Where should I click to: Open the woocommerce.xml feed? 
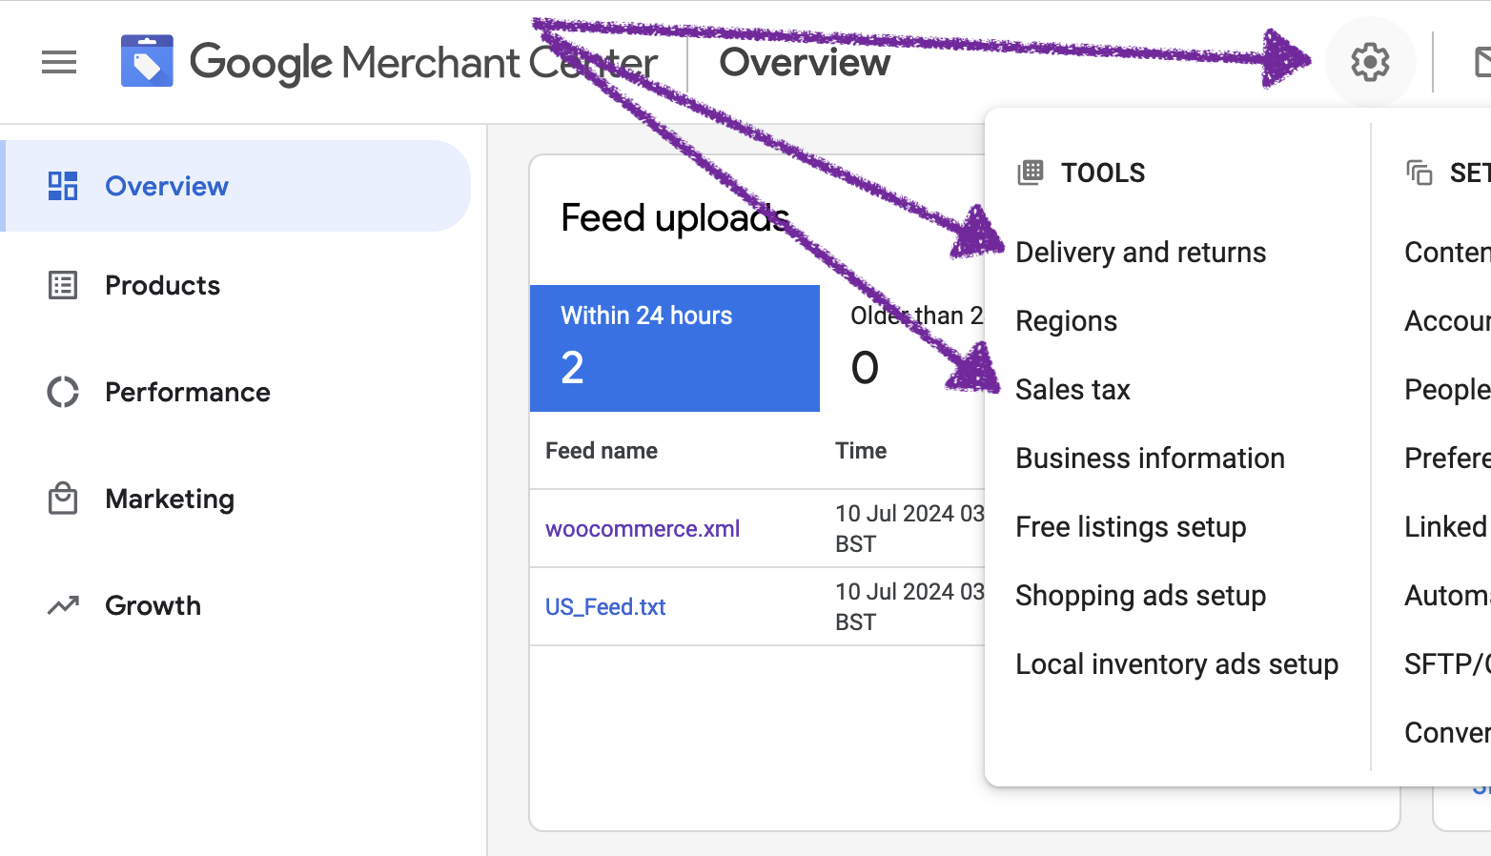pyautogui.click(x=642, y=528)
